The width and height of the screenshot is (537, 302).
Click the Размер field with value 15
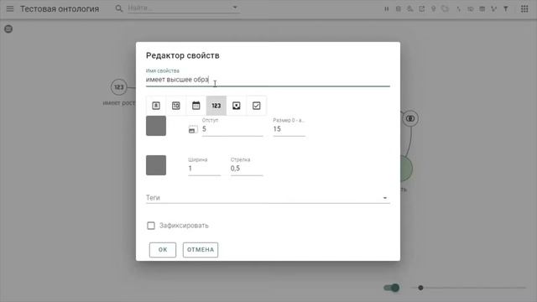coord(289,129)
